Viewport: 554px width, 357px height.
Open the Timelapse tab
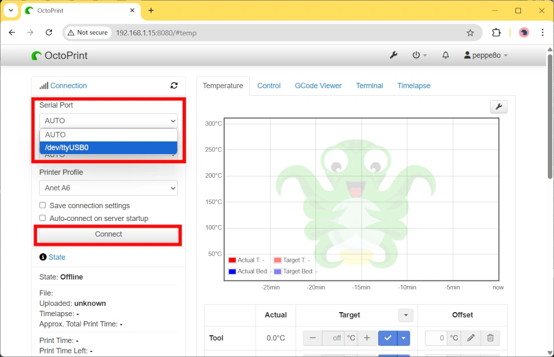[x=413, y=86]
